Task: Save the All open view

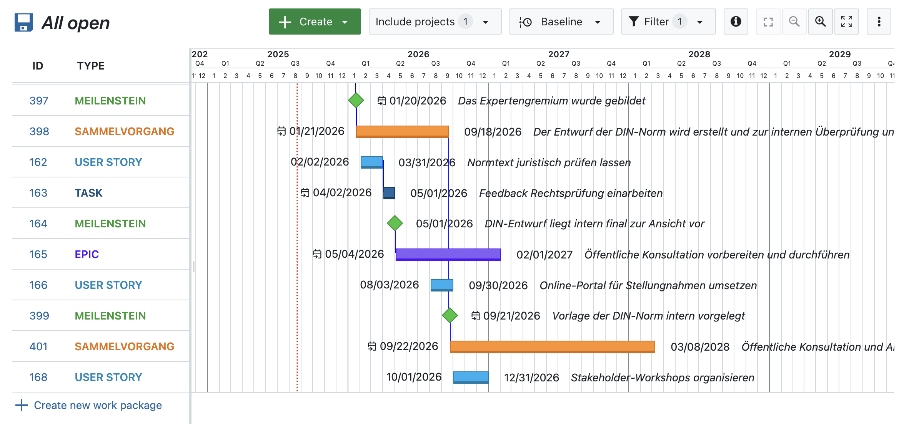Action: (x=24, y=22)
